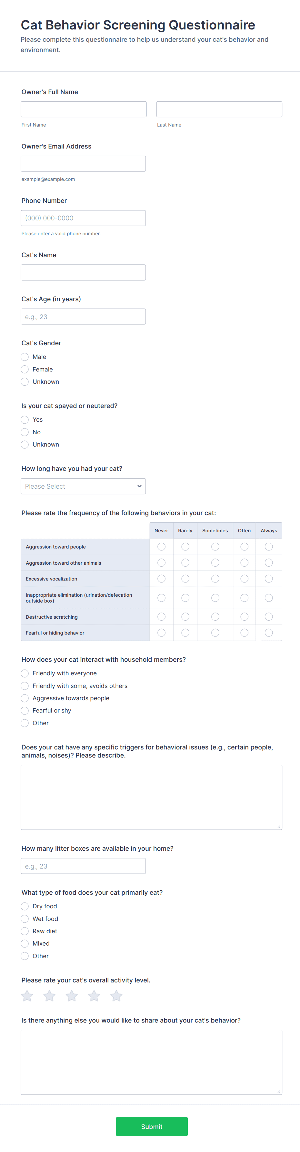Click into the Phone Number field
This screenshot has height=1152, width=300.
click(83, 218)
